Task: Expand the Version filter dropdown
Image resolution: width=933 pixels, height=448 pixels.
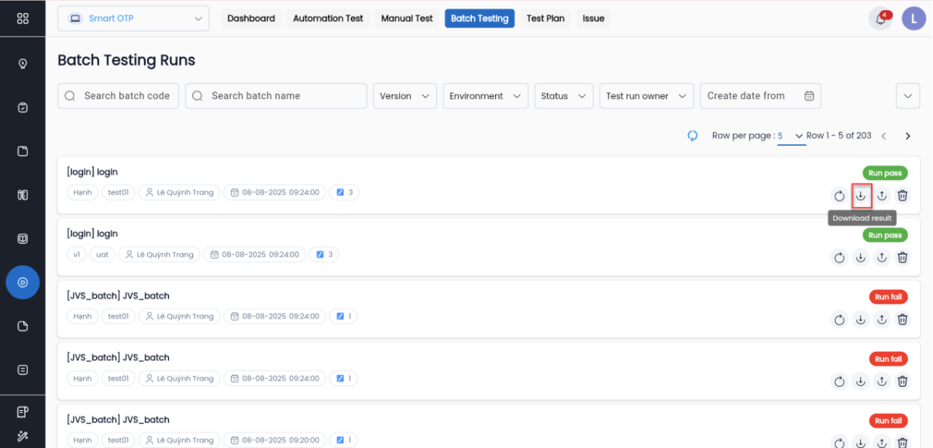Action: 405,96
